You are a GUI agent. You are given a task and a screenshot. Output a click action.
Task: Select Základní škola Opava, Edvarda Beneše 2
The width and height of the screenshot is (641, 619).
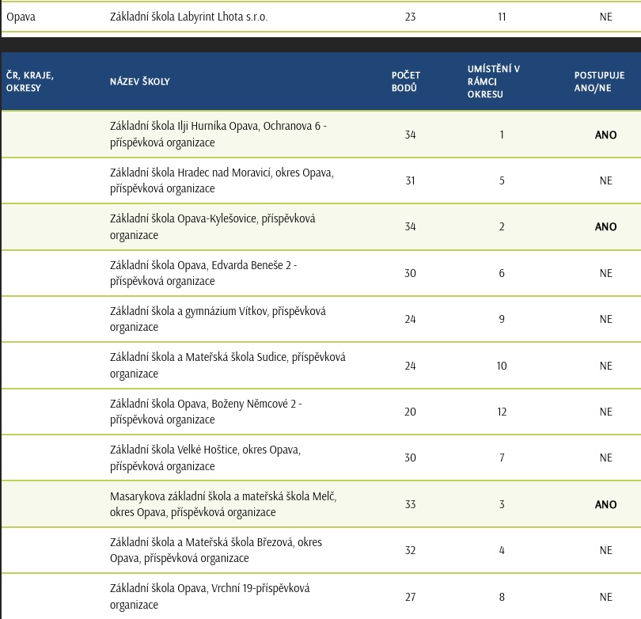pos(203,273)
